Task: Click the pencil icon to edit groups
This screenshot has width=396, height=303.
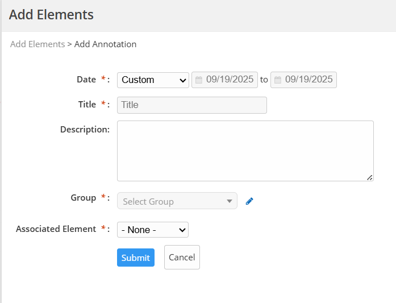Action: tap(249, 201)
